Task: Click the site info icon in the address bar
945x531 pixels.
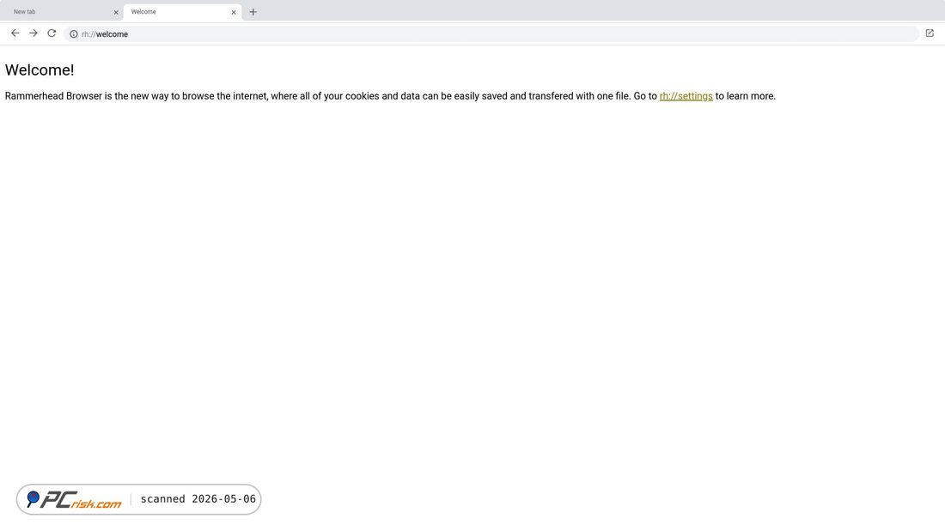Action: (x=74, y=34)
